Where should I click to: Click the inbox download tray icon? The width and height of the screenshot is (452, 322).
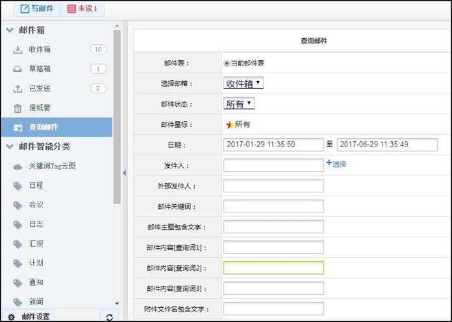(18, 49)
